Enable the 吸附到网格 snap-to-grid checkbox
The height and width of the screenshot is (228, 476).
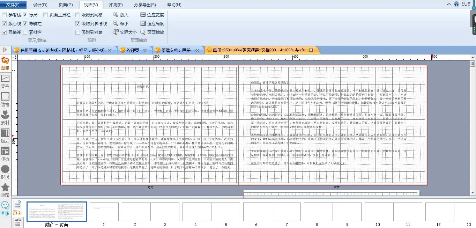click(77, 15)
